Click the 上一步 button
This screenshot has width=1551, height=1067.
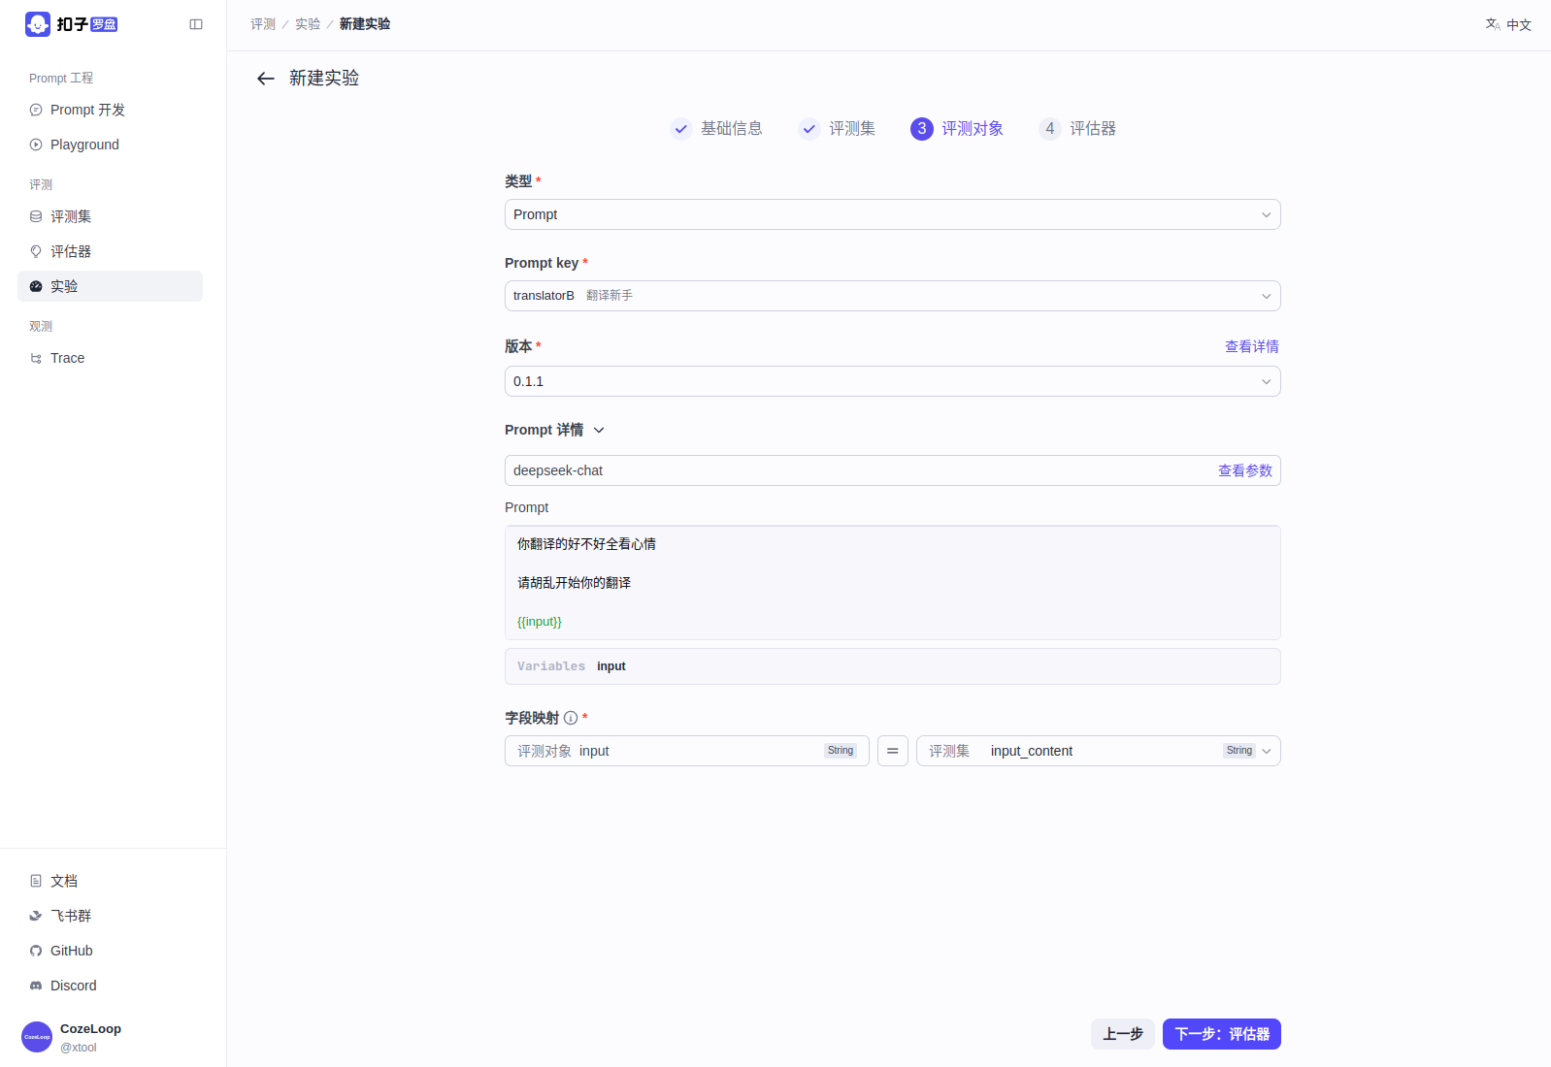point(1122,1034)
